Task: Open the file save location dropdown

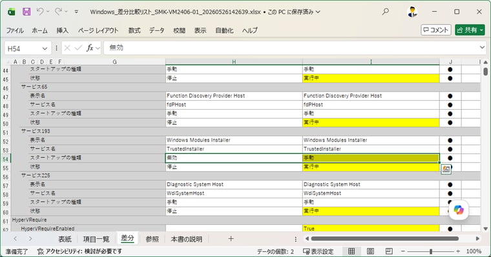Action: point(318,12)
